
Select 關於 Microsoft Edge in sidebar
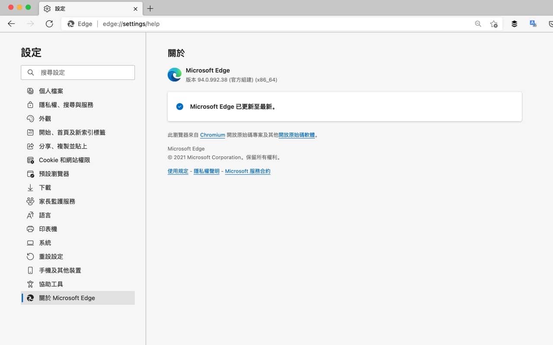(78, 298)
